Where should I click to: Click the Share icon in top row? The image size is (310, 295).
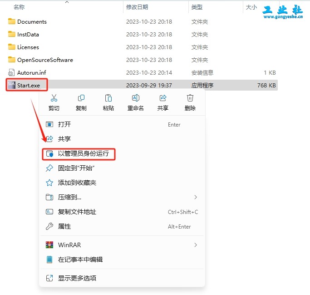[x=163, y=98]
